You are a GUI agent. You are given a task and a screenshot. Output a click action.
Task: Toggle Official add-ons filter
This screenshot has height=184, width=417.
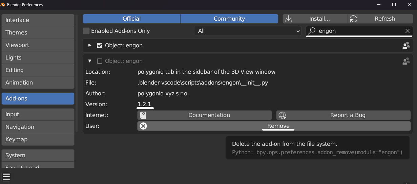131,19
